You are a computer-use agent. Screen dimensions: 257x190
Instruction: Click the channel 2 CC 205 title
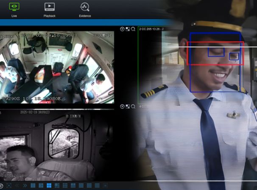click(x=151, y=29)
